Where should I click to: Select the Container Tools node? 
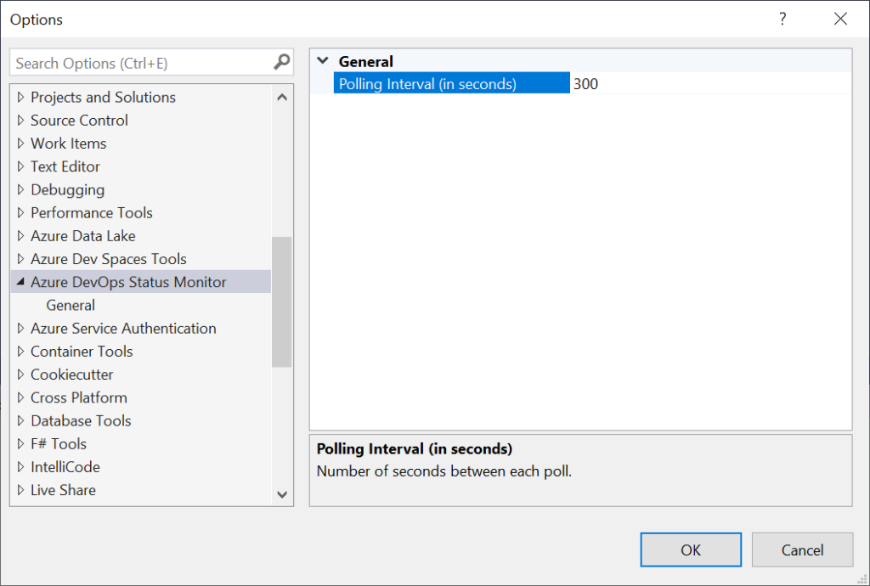pyautogui.click(x=82, y=351)
